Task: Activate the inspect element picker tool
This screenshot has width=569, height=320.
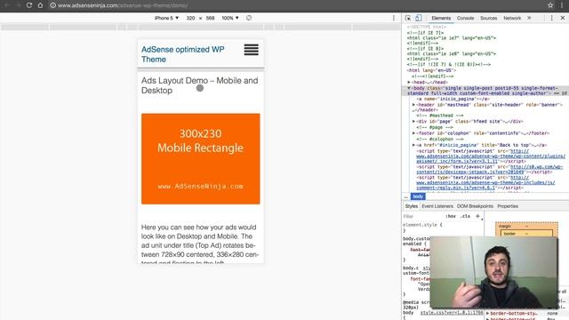Action: pyautogui.click(x=408, y=18)
